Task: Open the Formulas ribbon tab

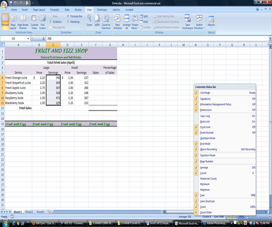Action: 55,9
